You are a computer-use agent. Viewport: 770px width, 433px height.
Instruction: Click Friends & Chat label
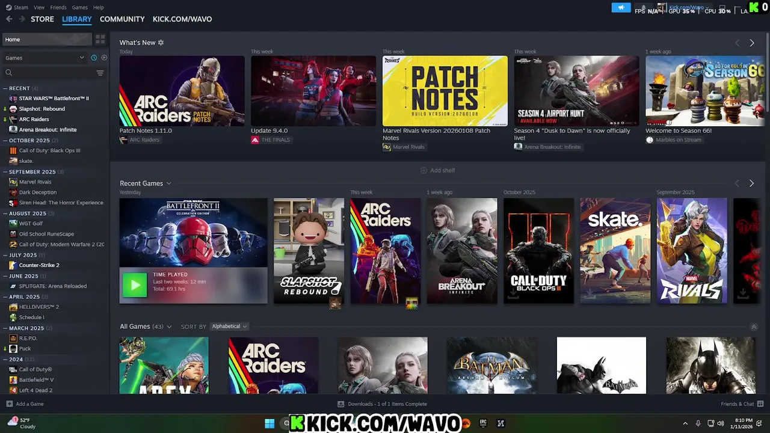(737, 404)
